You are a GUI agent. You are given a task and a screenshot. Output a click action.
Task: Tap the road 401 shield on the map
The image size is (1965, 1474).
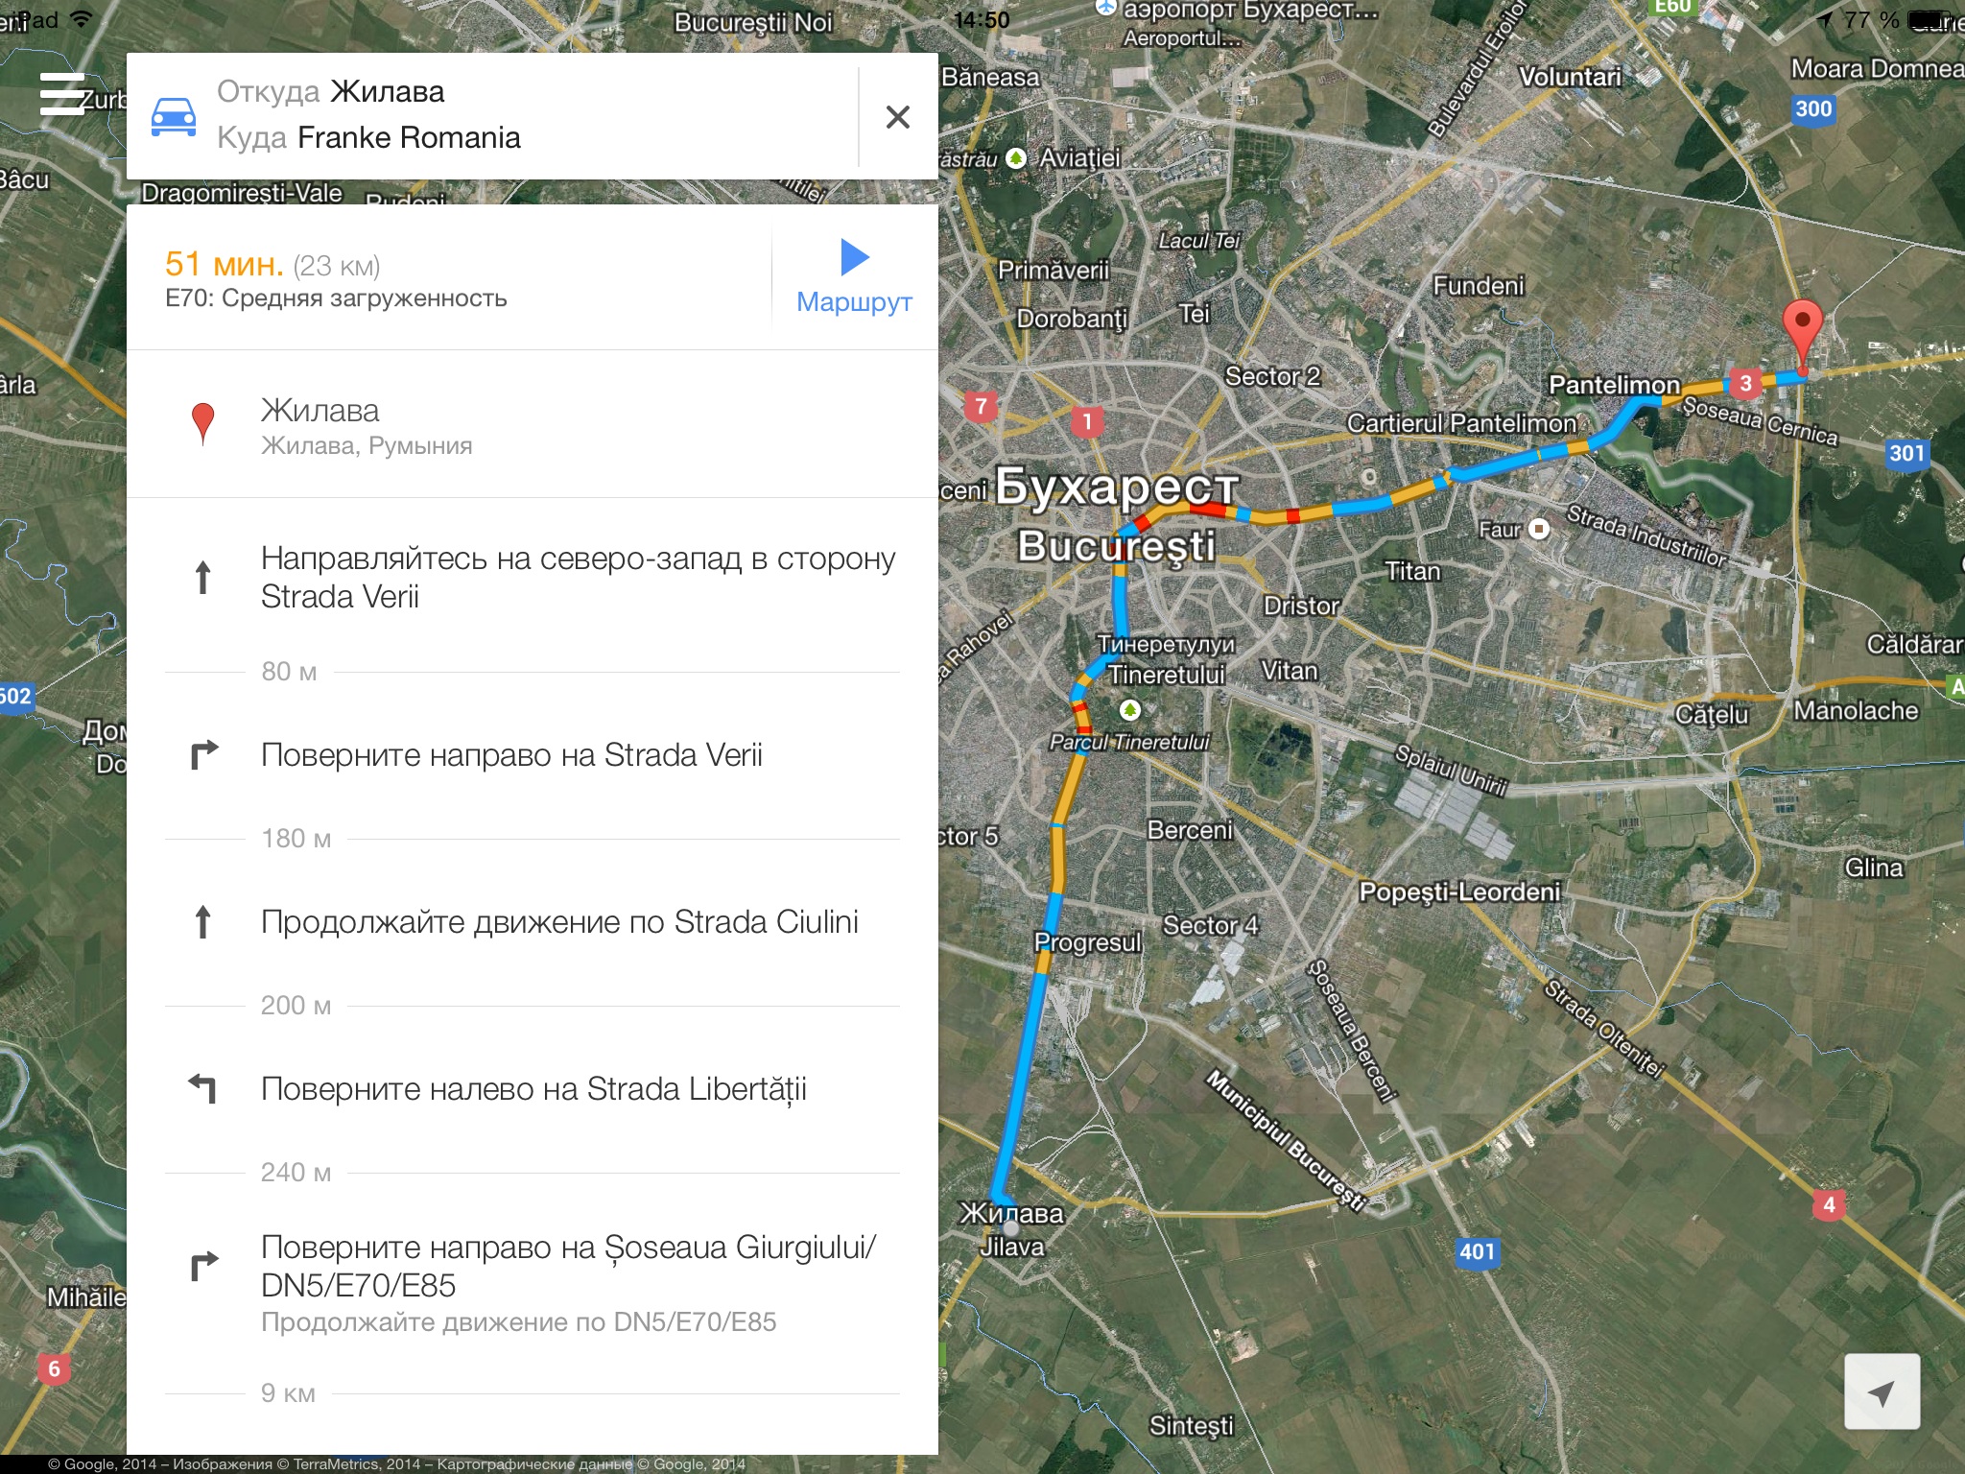coord(1477,1251)
